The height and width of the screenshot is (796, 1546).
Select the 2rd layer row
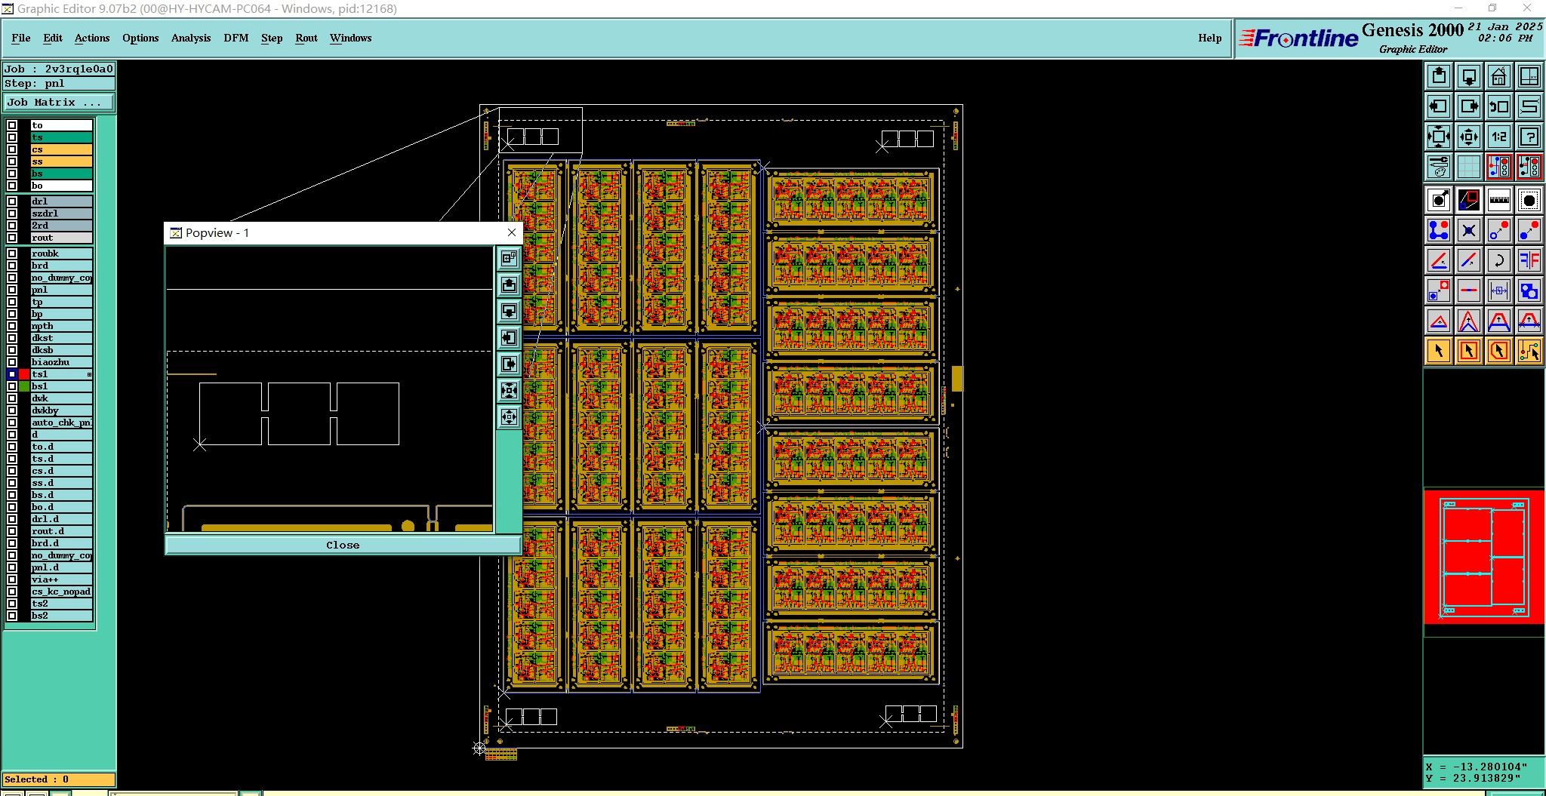click(61, 226)
